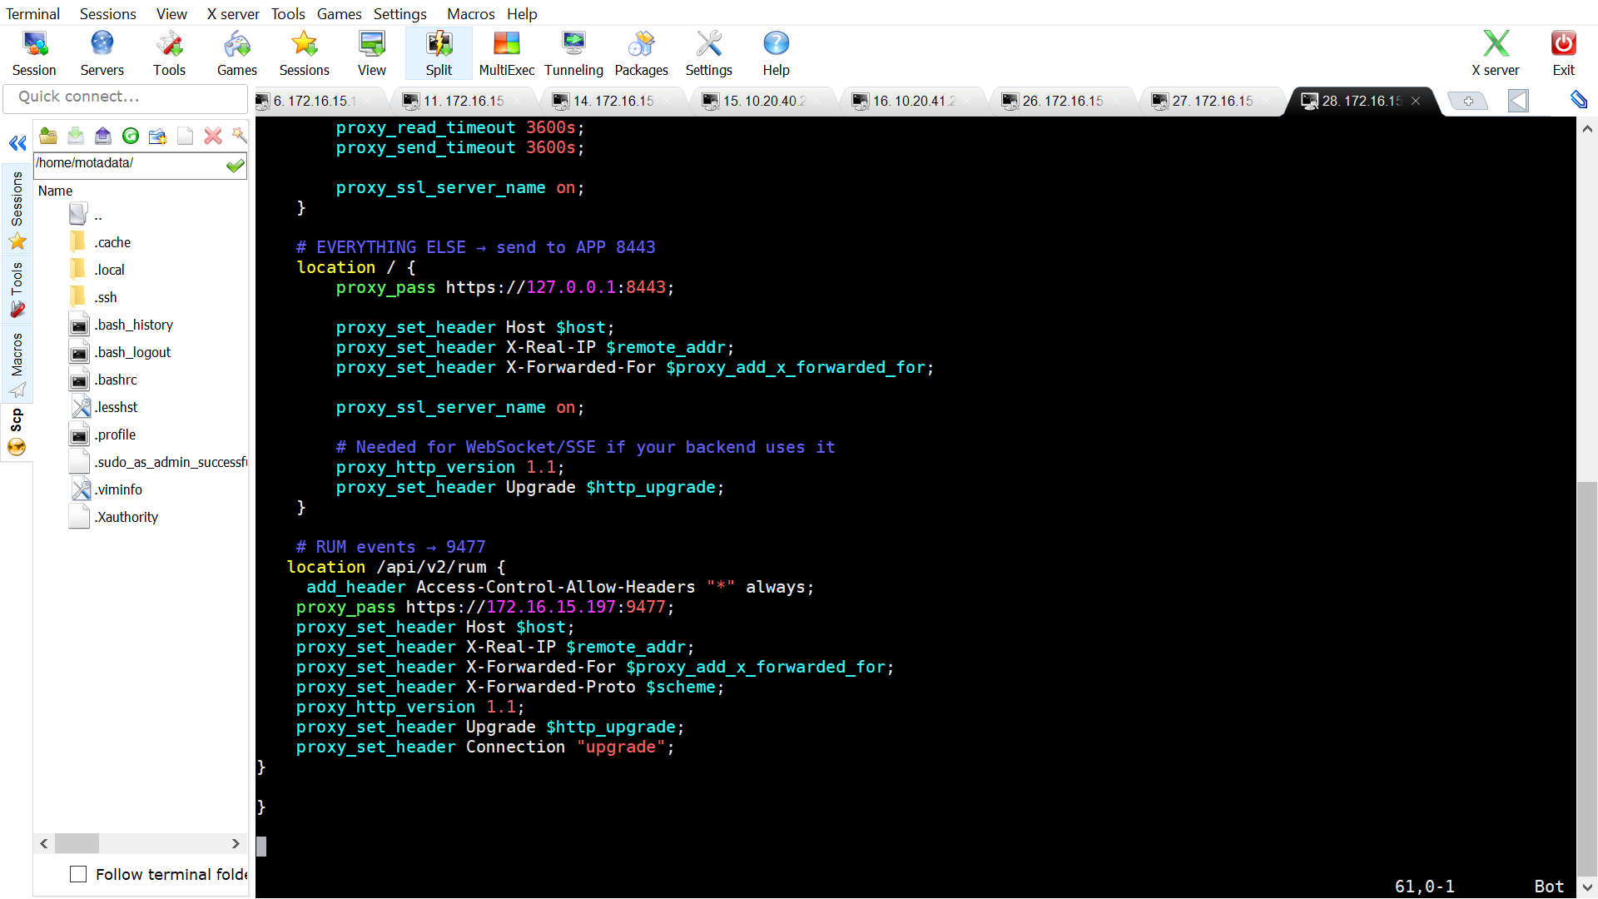Open the .bashrc file entry
The height and width of the screenshot is (899, 1598).
pos(116,380)
